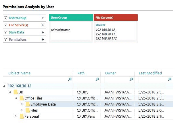Sort by Last Modified column header
Image resolution: width=176 pixels, height=124 pixels.
(x=150, y=73)
